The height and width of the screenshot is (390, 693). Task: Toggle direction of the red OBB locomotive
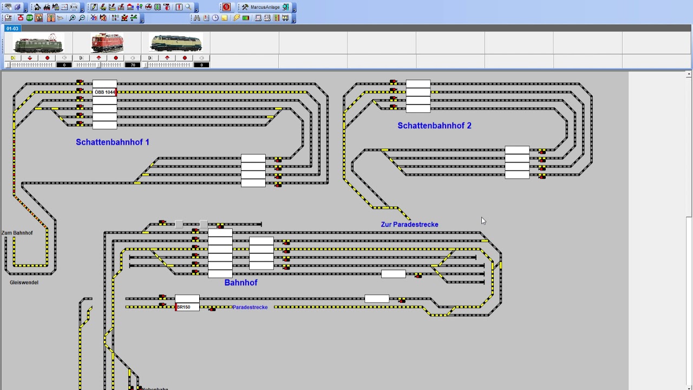[x=99, y=58]
